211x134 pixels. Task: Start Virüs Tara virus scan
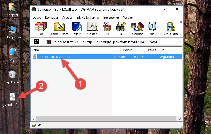tap(171, 28)
